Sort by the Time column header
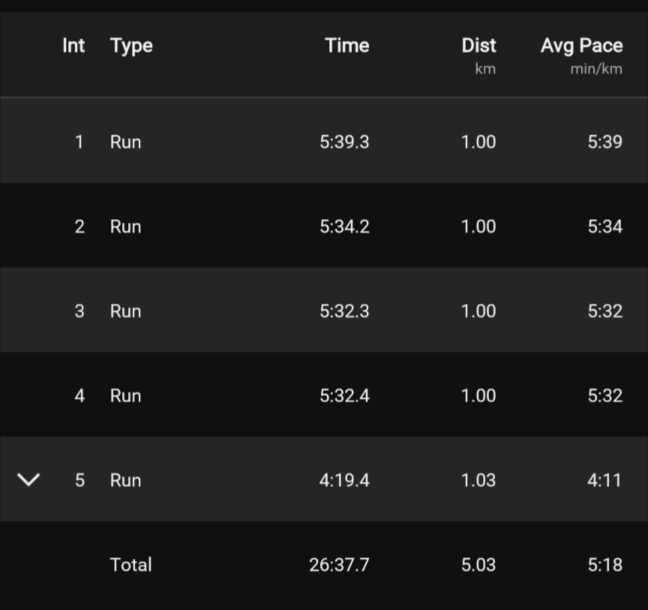Viewport: 648px width, 610px height. tap(346, 46)
